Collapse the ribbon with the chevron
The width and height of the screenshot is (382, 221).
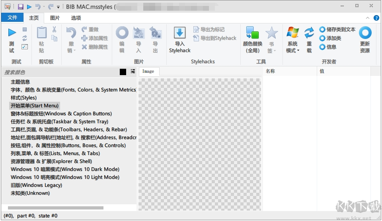(x=368, y=18)
